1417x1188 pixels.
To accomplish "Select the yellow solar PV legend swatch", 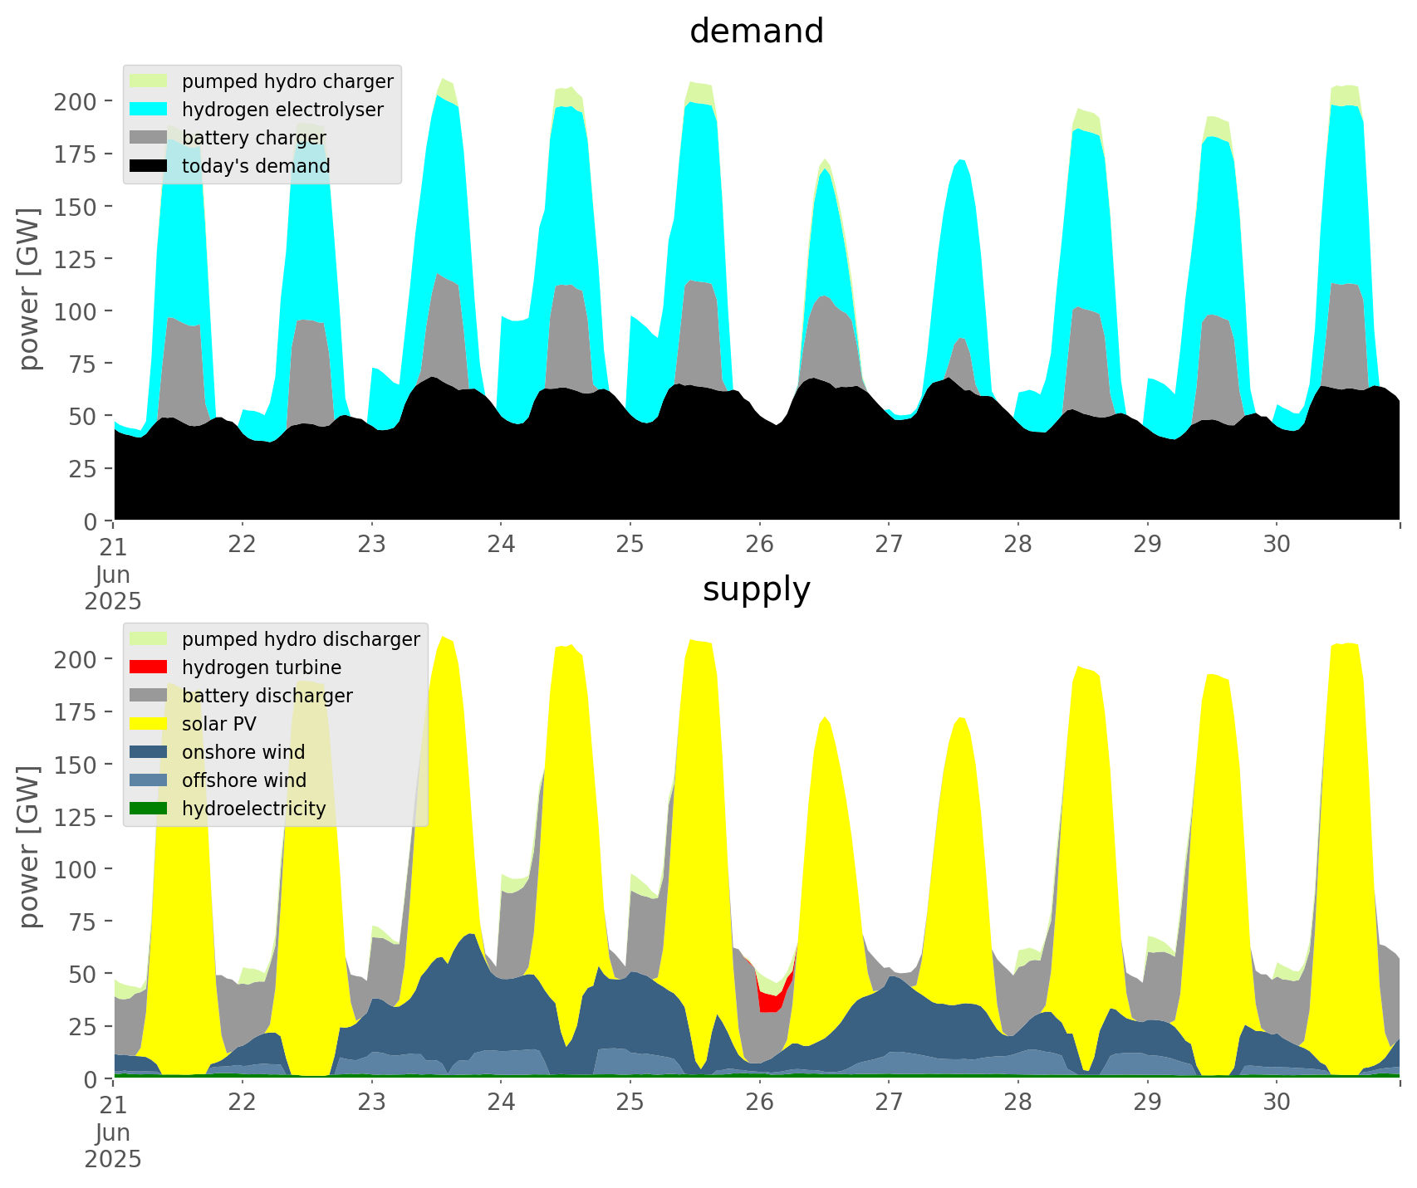I will coord(149,724).
